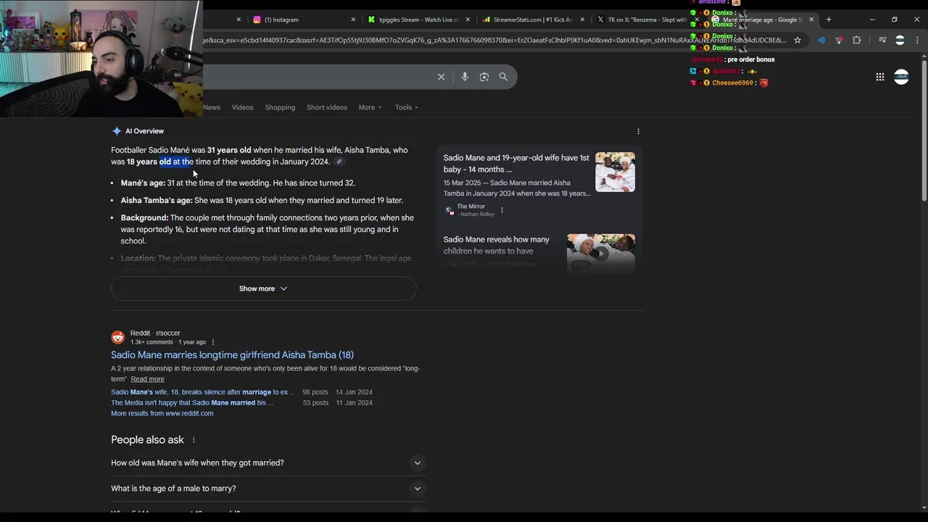Open the Google apps grid icon

(880, 77)
